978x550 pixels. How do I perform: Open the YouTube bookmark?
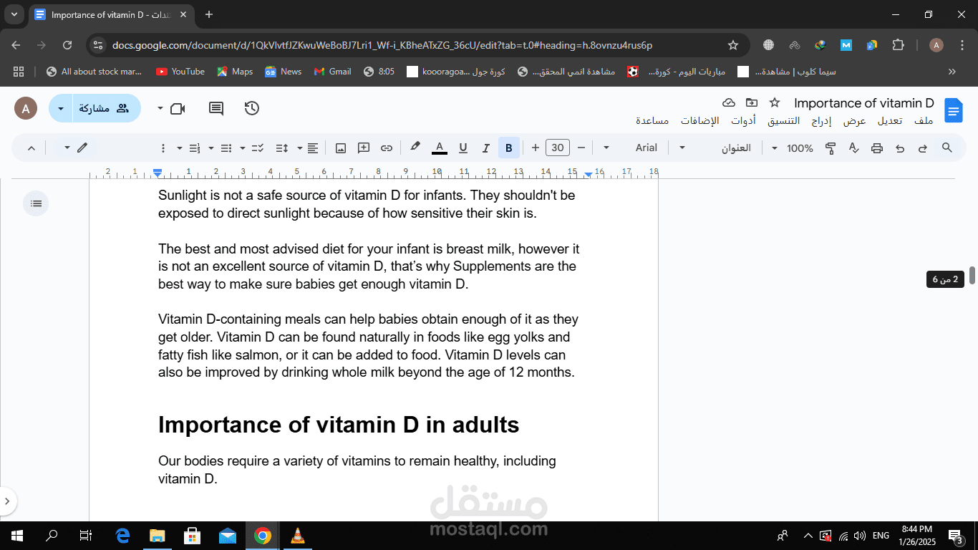(180, 72)
